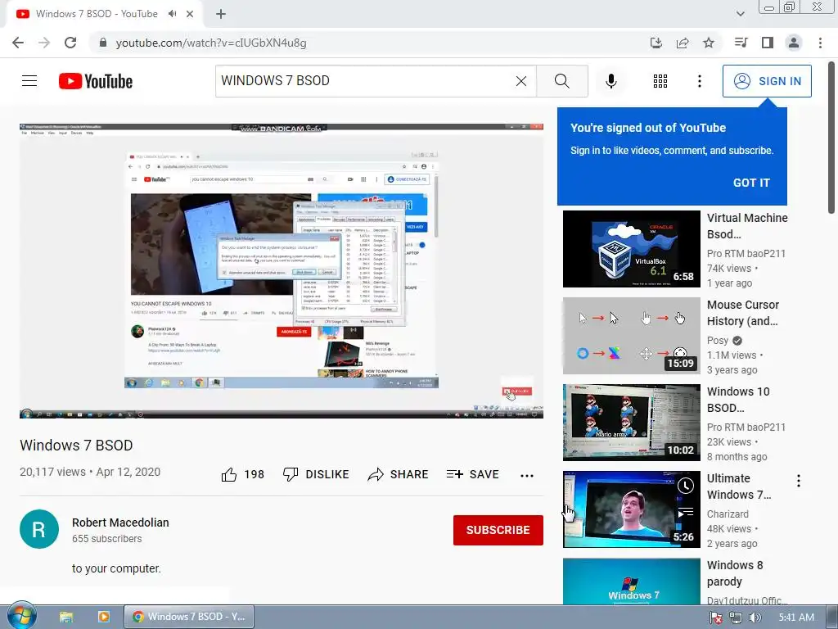Select the Chrome Windows 7 BSOD taskbar button
Image resolution: width=838 pixels, height=629 pixels.
189,617
